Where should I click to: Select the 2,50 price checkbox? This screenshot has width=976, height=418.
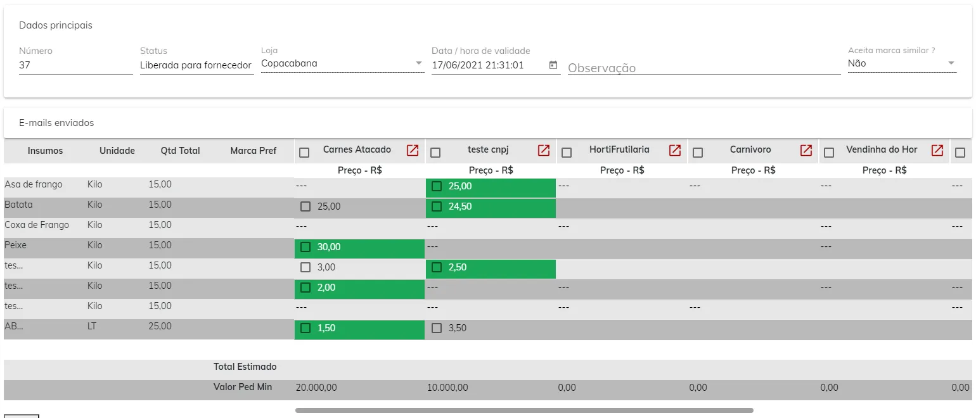437,267
